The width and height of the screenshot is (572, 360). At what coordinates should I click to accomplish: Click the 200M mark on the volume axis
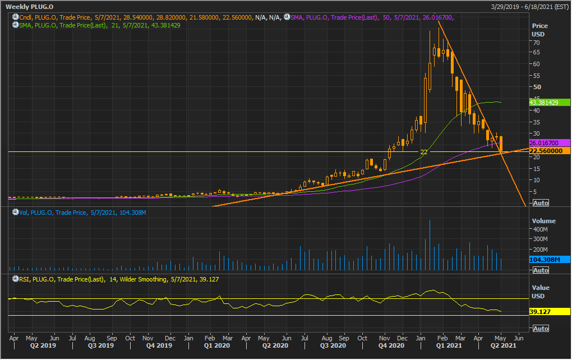(x=540, y=250)
